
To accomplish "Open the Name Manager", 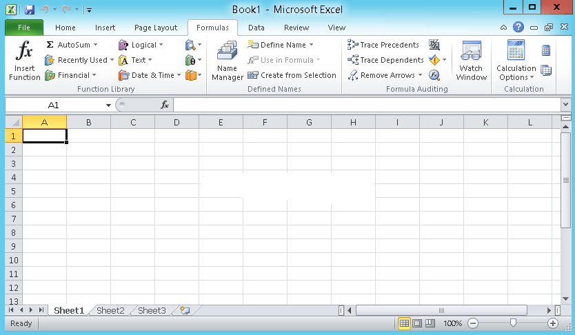I will coord(228,61).
